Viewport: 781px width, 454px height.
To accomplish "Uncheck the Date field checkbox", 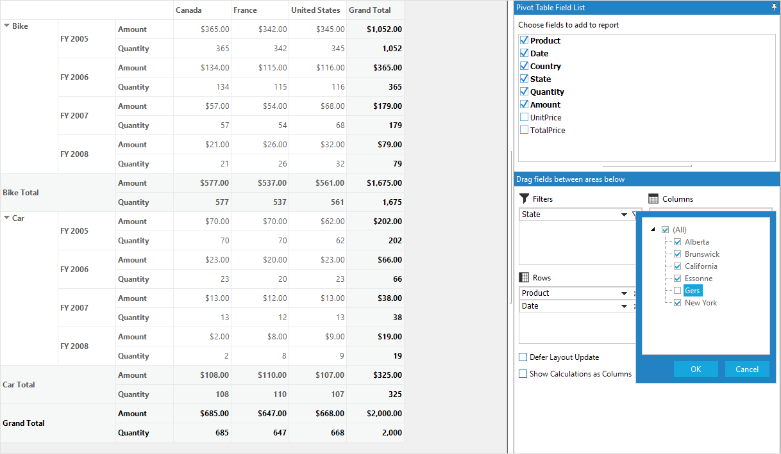I will 524,53.
